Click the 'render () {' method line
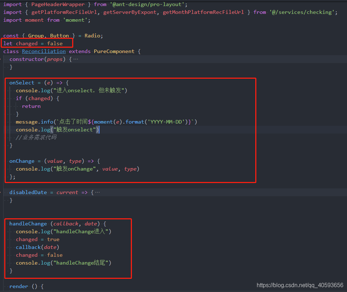 (x=27, y=286)
